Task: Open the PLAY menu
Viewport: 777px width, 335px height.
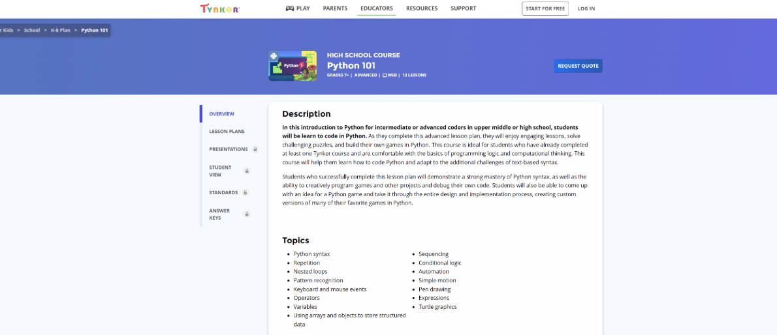Action: coord(298,8)
